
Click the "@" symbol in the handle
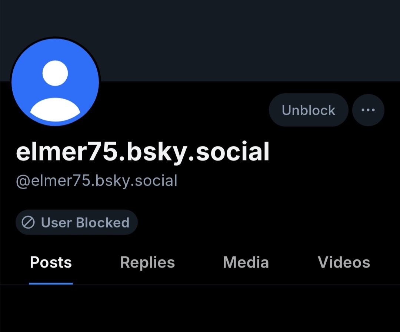pyautogui.click(x=23, y=181)
